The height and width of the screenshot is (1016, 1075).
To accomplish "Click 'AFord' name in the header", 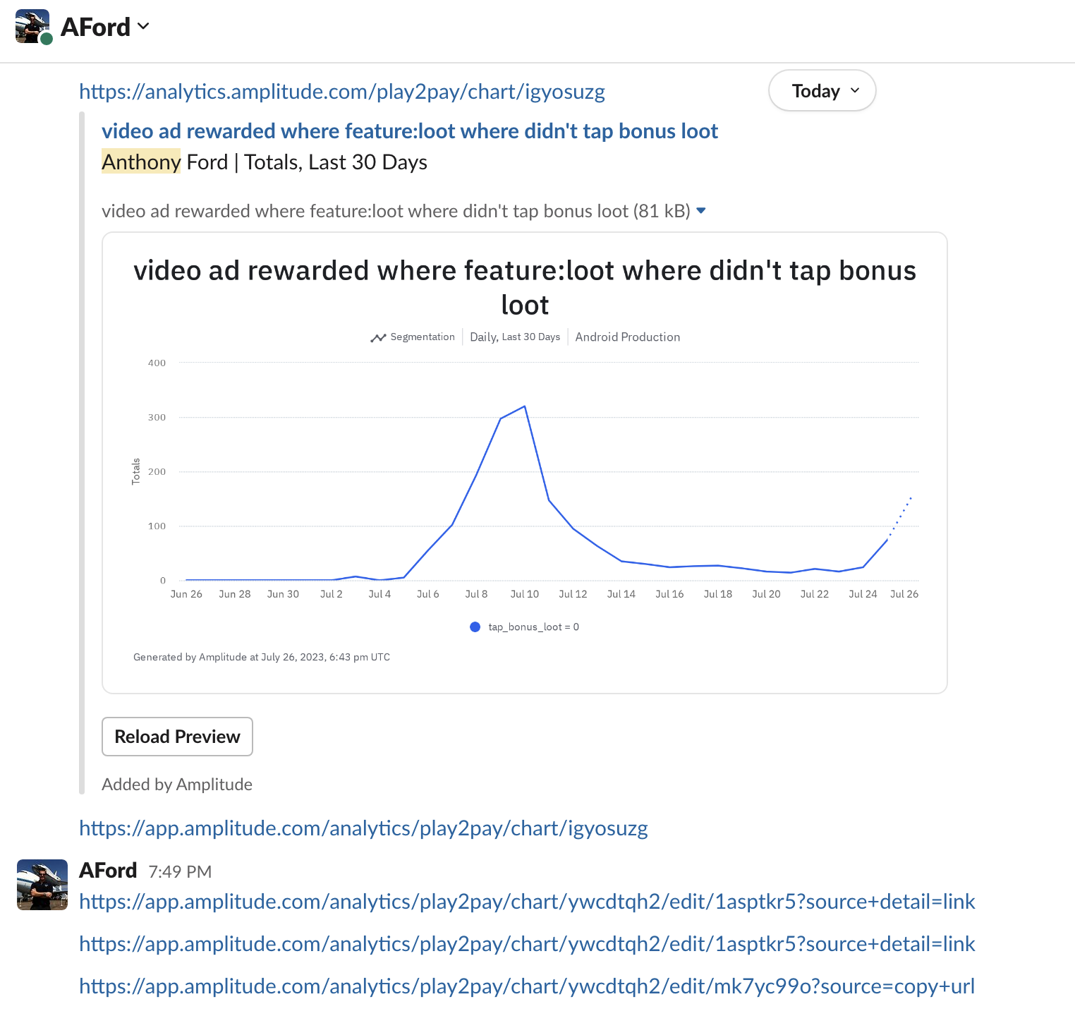I will (96, 27).
